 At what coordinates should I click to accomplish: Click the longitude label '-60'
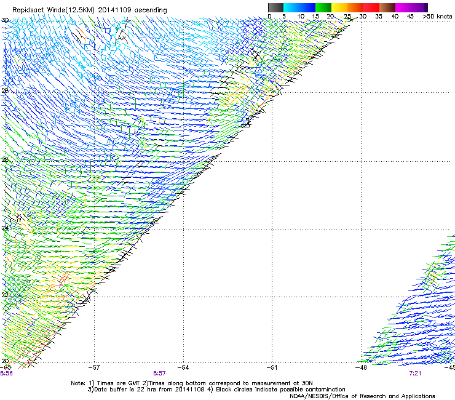coord(6,367)
